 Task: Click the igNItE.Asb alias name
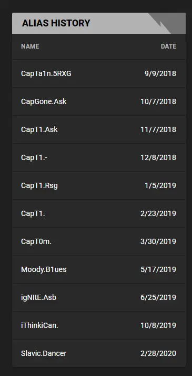pos(39,298)
